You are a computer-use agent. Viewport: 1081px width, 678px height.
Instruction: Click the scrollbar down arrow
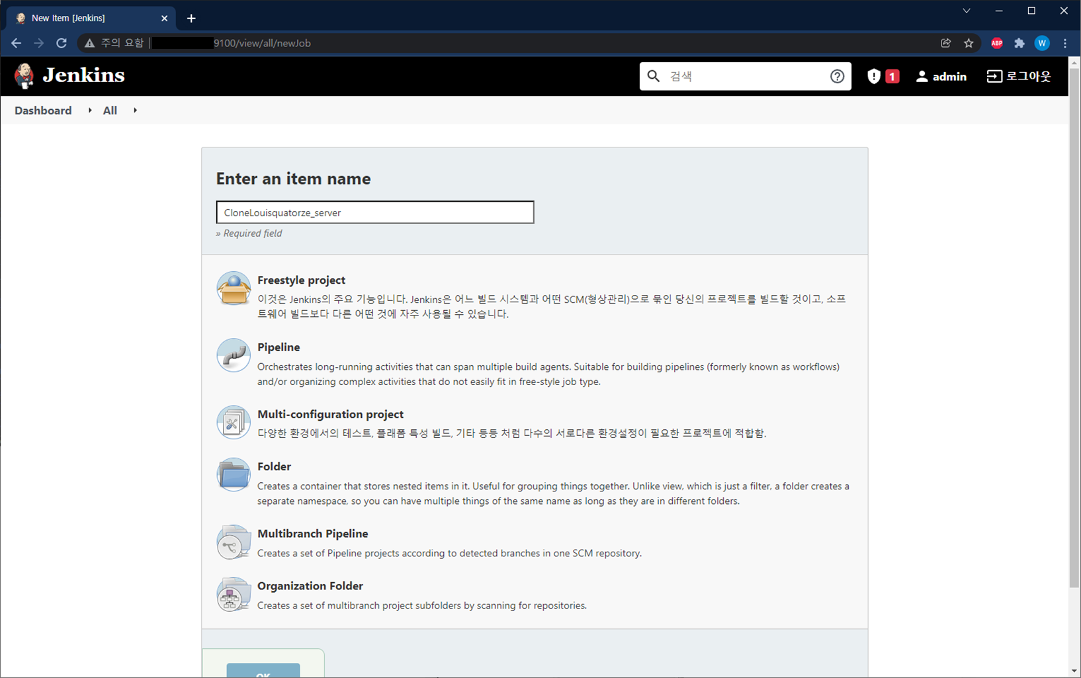(x=1074, y=671)
